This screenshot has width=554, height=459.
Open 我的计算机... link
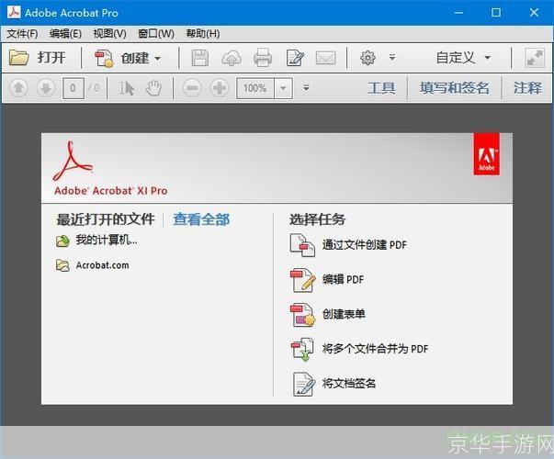pos(107,241)
